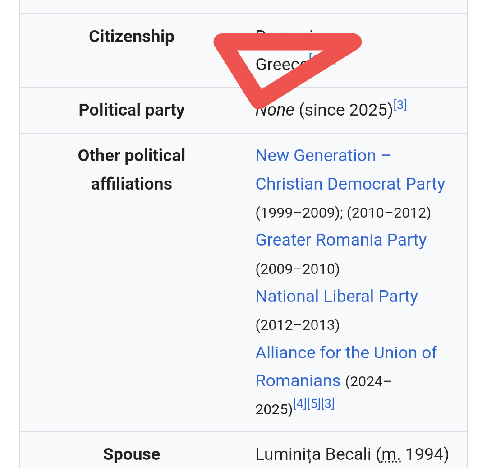Open citation [3] beside None (since 2025)
The width and height of the screenshot is (487, 468).
pos(400,105)
